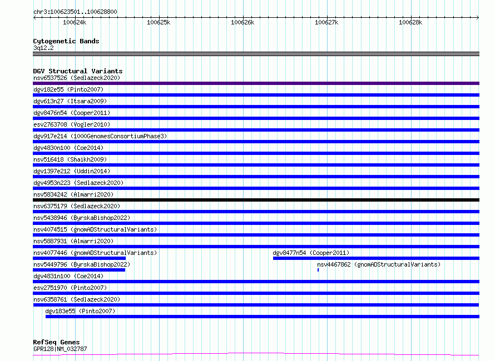The height and width of the screenshot is (361, 495).
Task: Click the 3q12.2 band label
Action: pyautogui.click(x=43, y=48)
